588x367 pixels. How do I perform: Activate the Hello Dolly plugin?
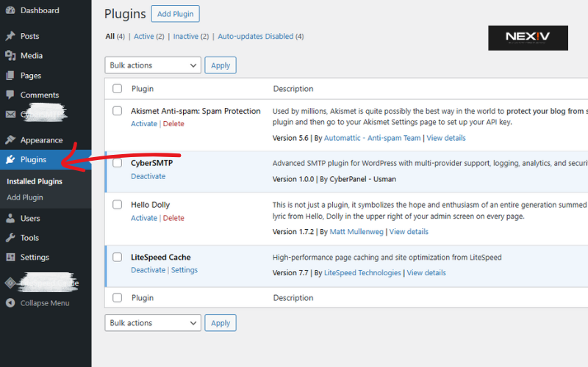[x=144, y=218]
